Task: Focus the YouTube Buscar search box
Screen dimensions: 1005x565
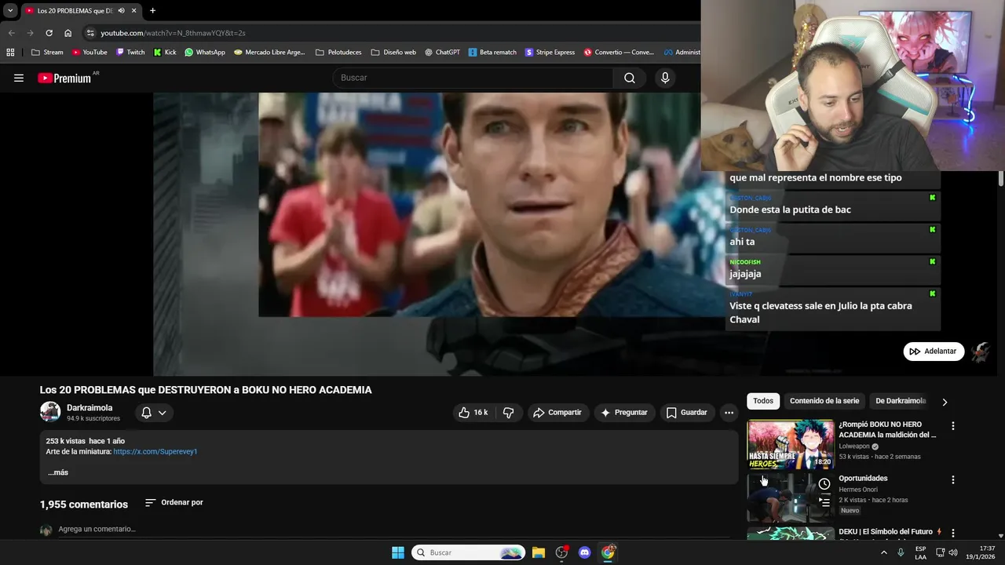Action: click(x=473, y=78)
